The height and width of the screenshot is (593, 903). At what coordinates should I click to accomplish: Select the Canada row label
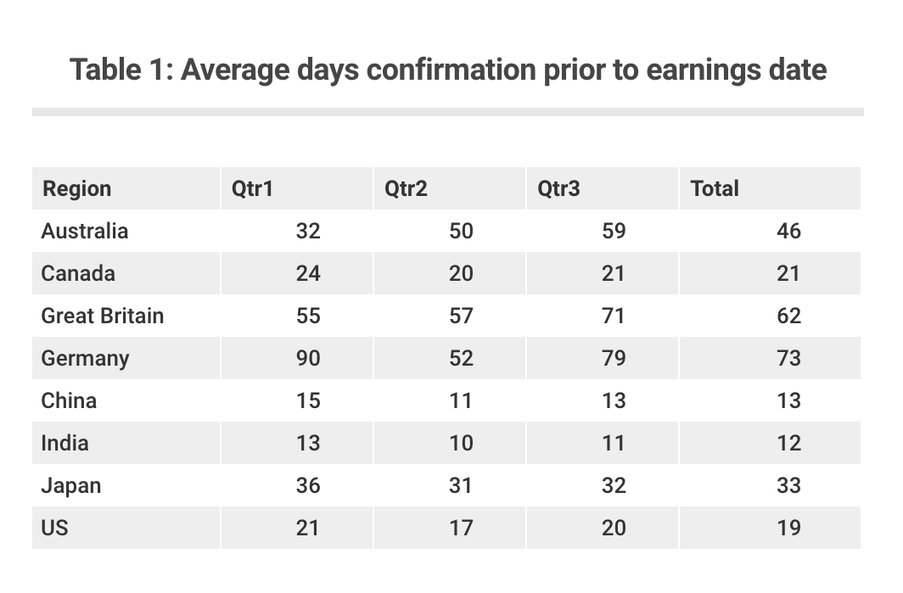tap(78, 273)
